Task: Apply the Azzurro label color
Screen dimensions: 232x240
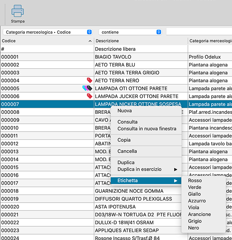Action: [197, 201]
